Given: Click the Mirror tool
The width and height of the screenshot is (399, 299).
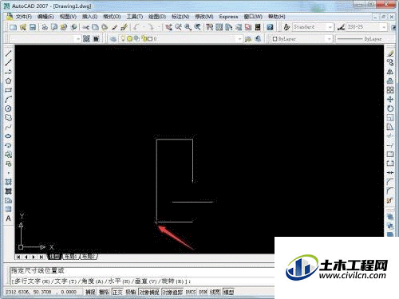Looking at the screenshot, I should [x=390, y=72].
